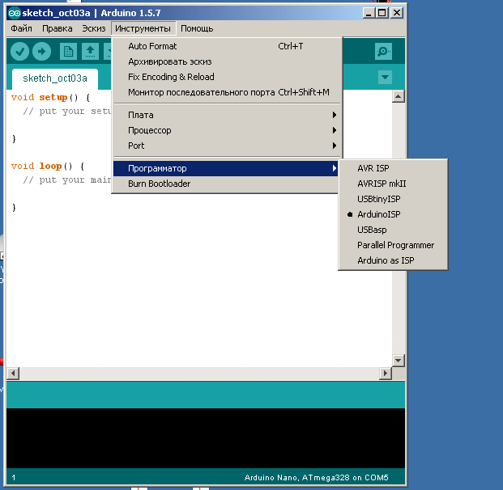This screenshot has height=490, width=503.
Task: Open Монитор последовательного порта
Action: [x=228, y=92]
